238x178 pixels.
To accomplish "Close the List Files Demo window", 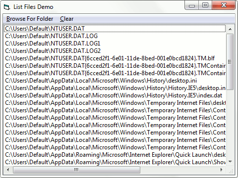I will coord(224,5).
